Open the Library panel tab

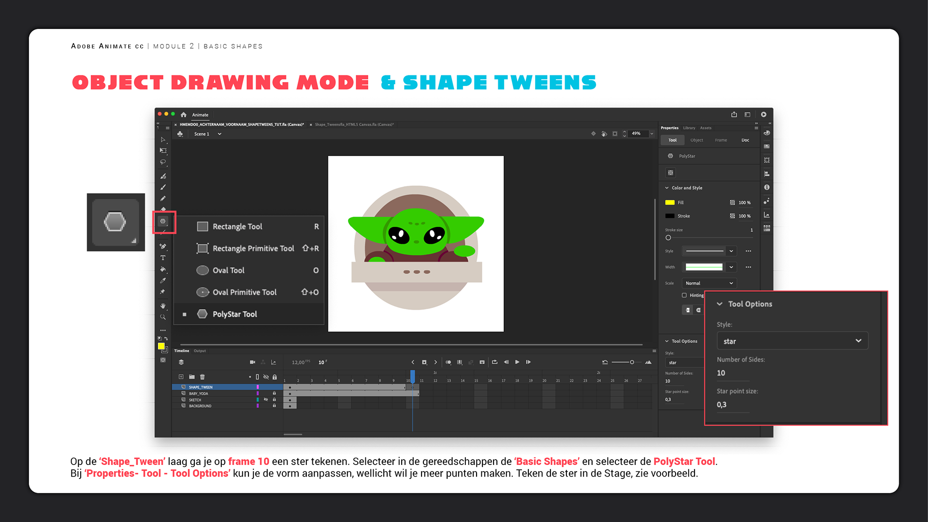(x=689, y=128)
